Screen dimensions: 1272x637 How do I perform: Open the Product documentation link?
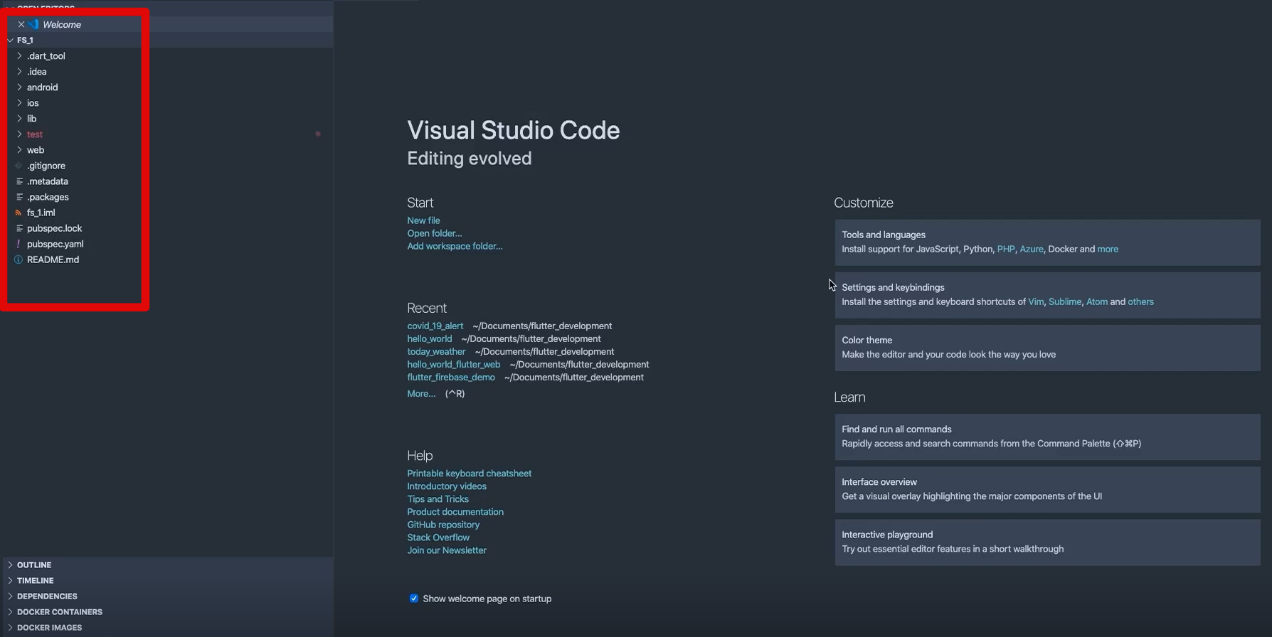click(x=455, y=512)
